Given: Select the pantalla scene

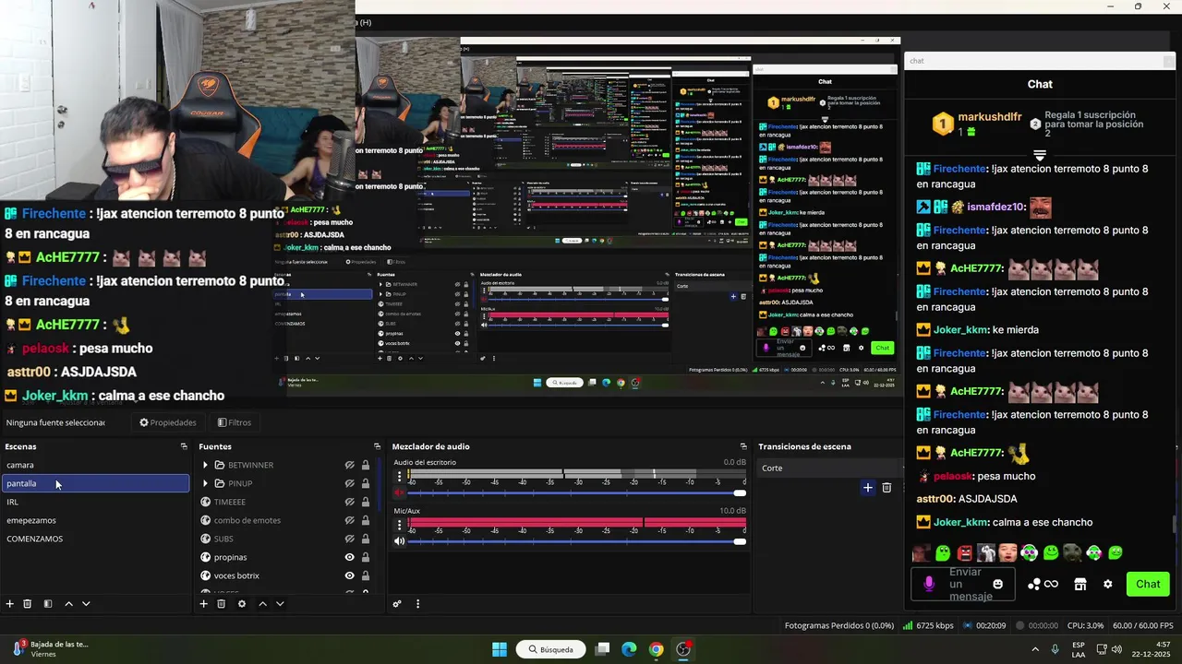Looking at the screenshot, I should [95, 483].
